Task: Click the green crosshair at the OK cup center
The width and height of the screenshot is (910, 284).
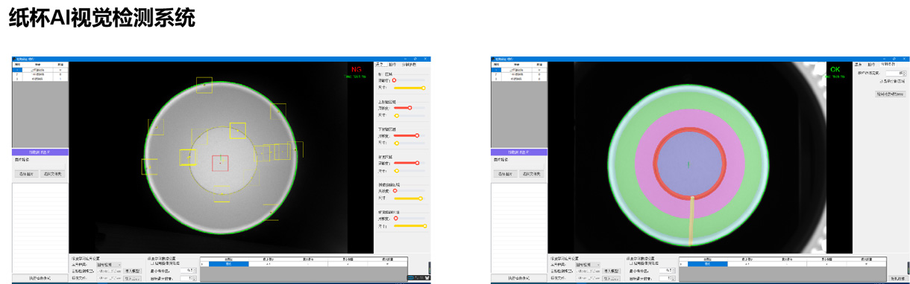Action: (x=688, y=164)
